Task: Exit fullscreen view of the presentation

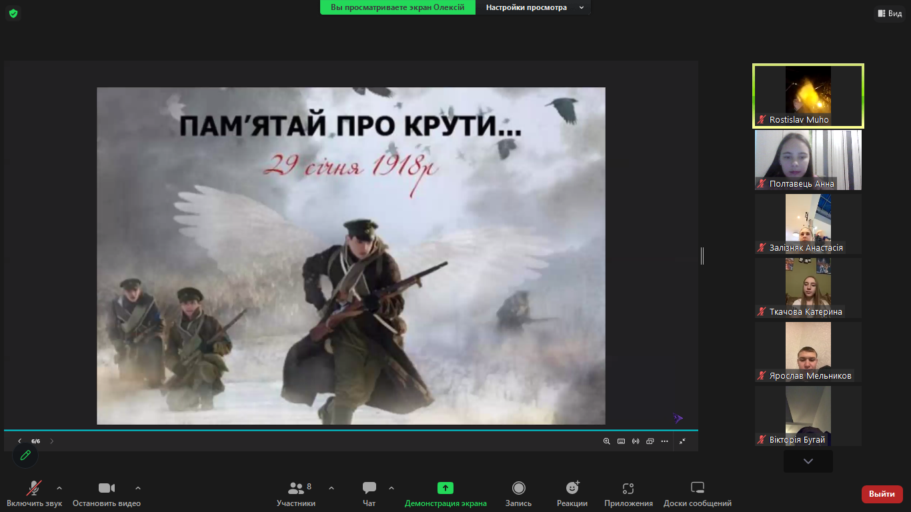Action: coord(682,441)
